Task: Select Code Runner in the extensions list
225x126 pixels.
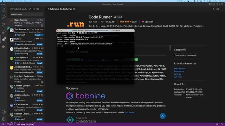Action: click(26, 22)
